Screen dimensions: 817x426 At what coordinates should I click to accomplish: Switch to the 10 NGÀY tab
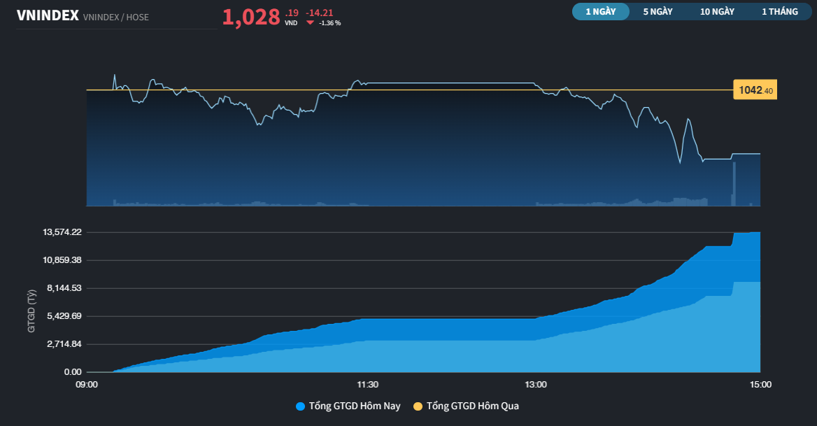717,11
